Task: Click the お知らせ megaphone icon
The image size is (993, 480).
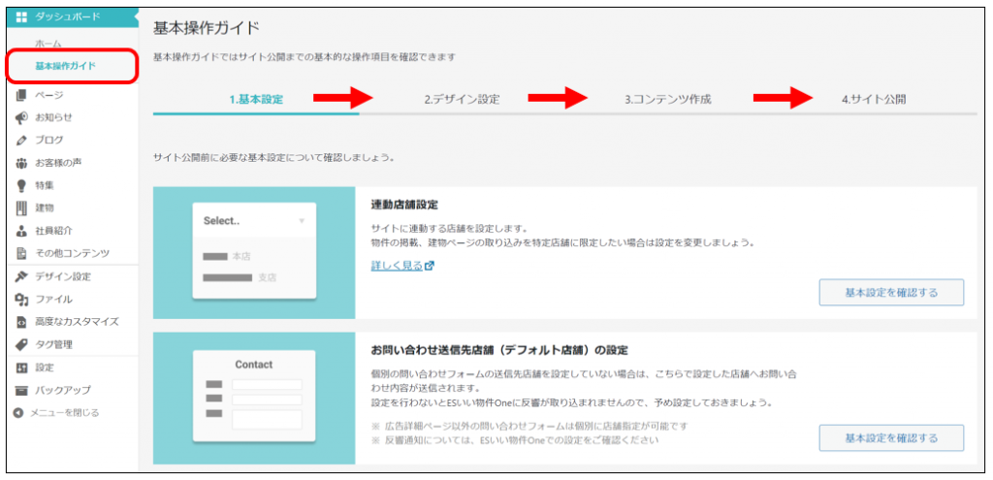Action: point(21,117)
